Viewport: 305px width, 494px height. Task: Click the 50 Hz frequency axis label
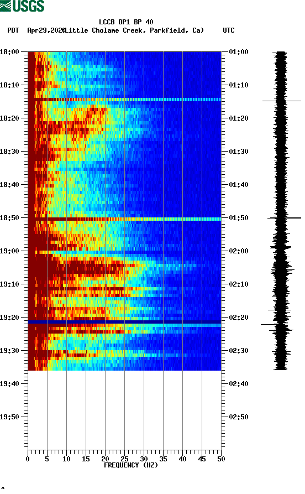pos(221,459)
